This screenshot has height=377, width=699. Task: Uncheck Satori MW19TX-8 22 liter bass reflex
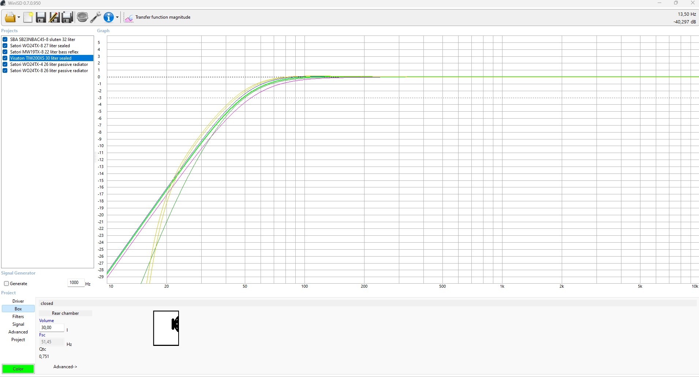(x=5, y=52)
